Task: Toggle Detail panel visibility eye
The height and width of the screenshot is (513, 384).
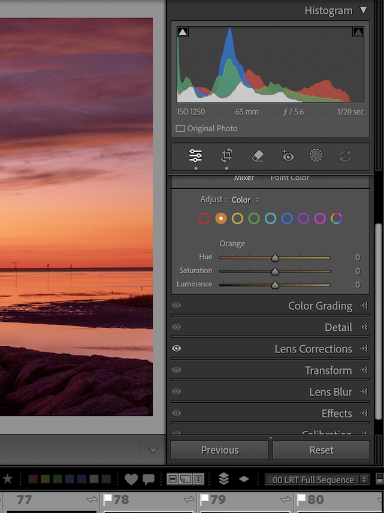Action: pyautogui.click(x=176, y=327)
